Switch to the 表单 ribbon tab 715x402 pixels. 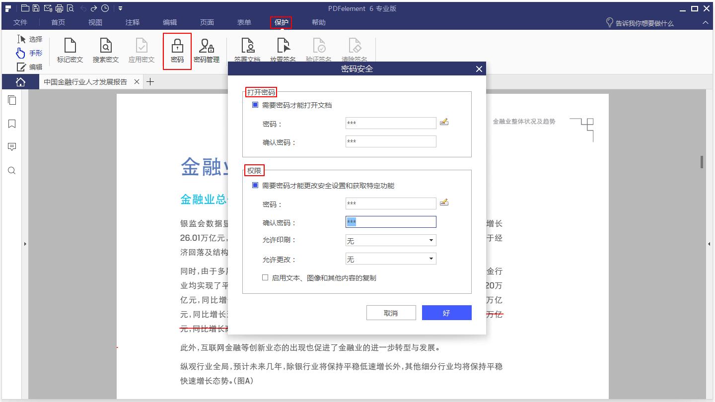[244, 22]
